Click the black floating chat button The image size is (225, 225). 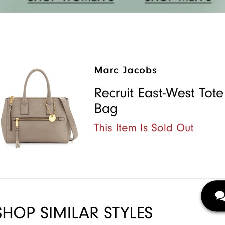tap(213, 196)
